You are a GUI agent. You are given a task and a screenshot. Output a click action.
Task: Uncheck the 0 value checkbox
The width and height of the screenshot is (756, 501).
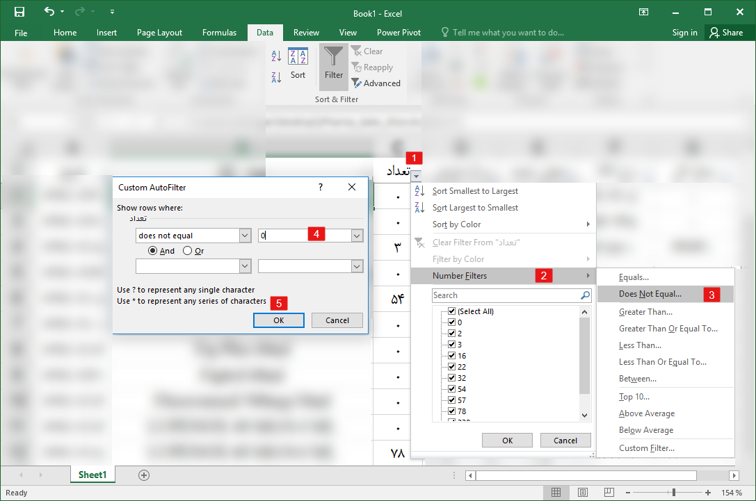(452, 322)
